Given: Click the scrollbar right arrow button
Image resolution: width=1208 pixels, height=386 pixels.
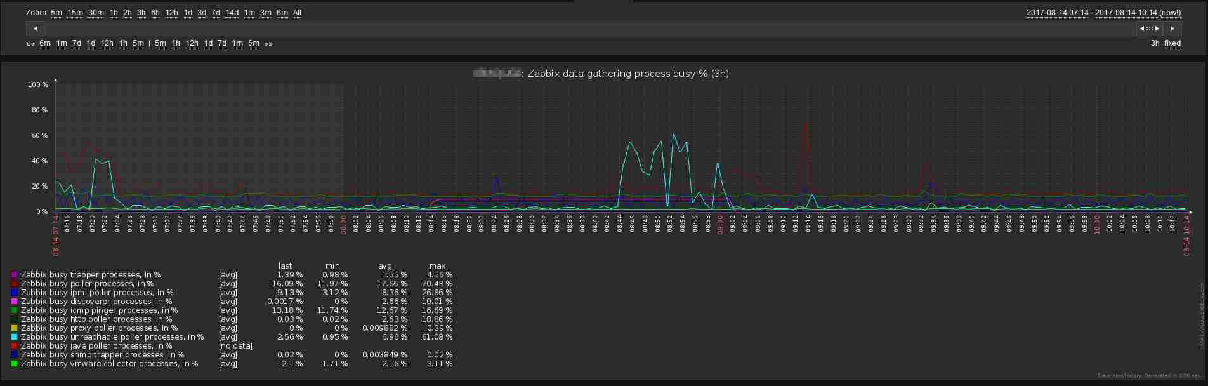Looking at the screenshot, I should (x=1172, y=29).
